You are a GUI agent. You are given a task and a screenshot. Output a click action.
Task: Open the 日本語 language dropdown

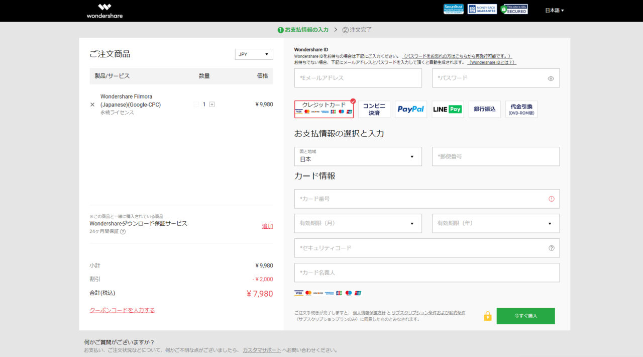(555, 10)
